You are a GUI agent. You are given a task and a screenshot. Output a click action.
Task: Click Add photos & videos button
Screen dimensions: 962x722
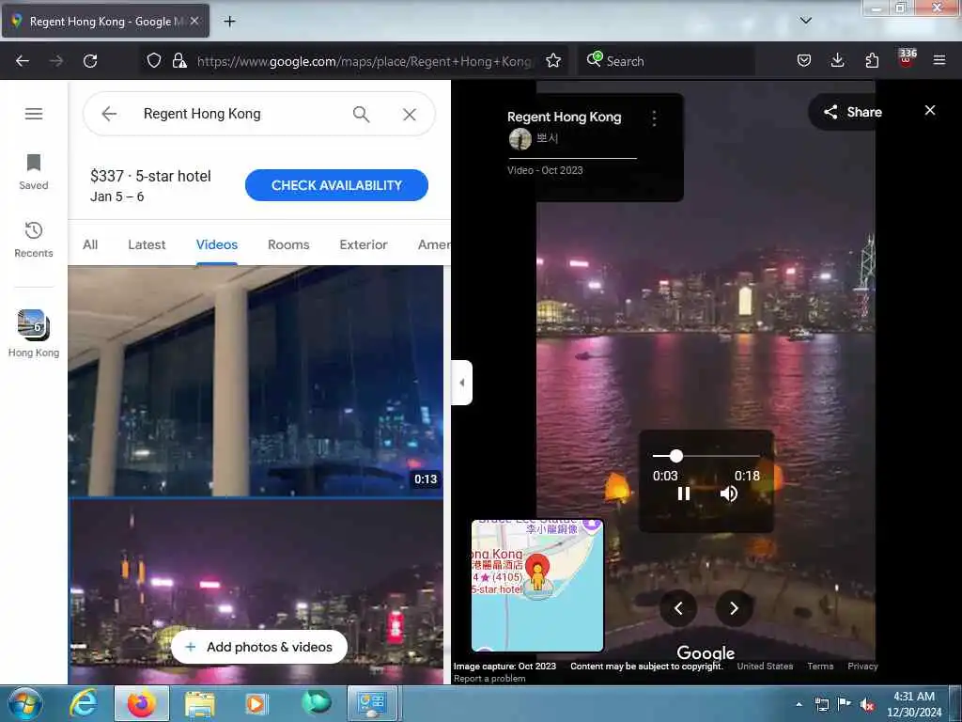(259, 647)
